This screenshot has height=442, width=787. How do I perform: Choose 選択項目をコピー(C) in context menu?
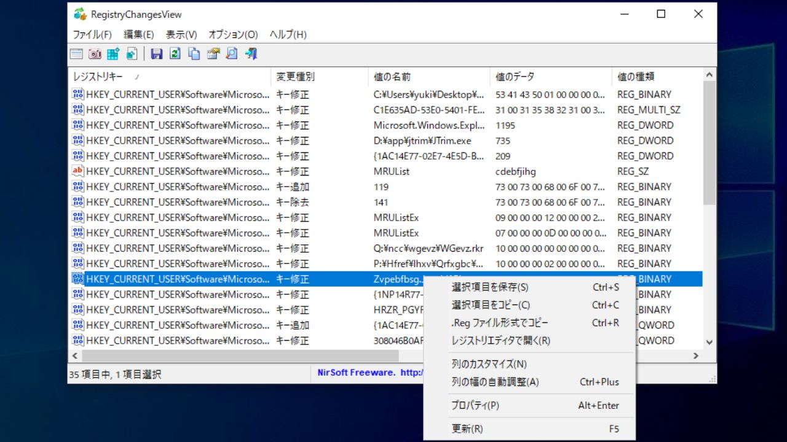[x=529, y=305]
